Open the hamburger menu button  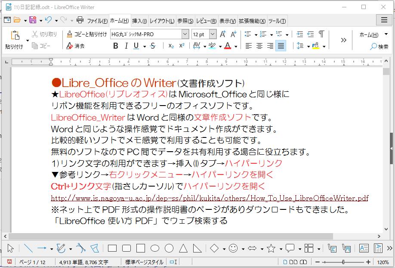384,20
